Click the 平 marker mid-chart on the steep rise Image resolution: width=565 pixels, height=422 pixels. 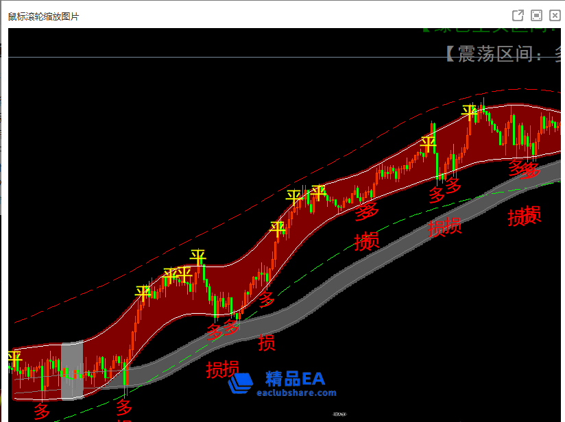pos(278,228)
